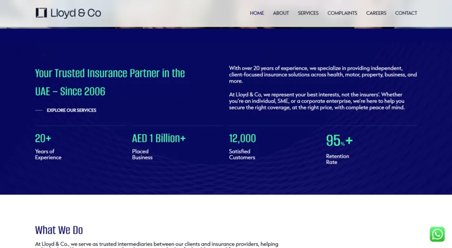This screenshot has width=452, height=248.
Task: Click the 20+ years statistic number
Action: [43, 139]
